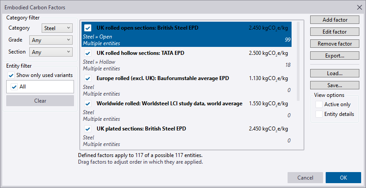Confirm with the OK button
This screenshot has width=366, height=188.
pos(343,178)
